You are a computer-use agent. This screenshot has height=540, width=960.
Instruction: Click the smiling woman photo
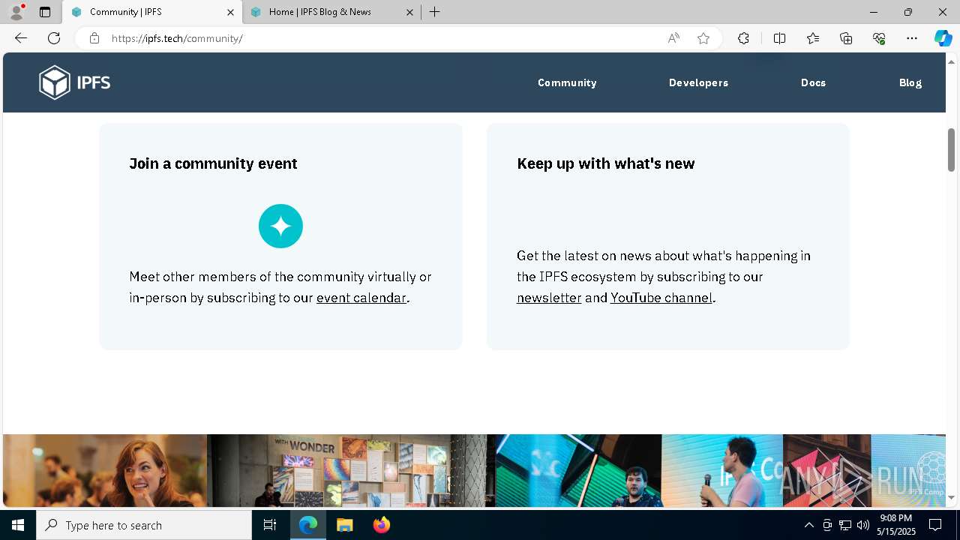point(105,470)
